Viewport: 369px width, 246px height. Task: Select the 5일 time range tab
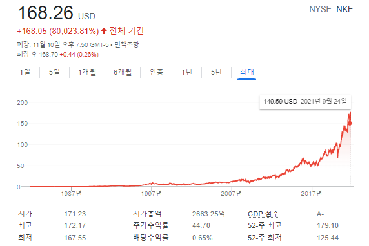coord(54,72)
